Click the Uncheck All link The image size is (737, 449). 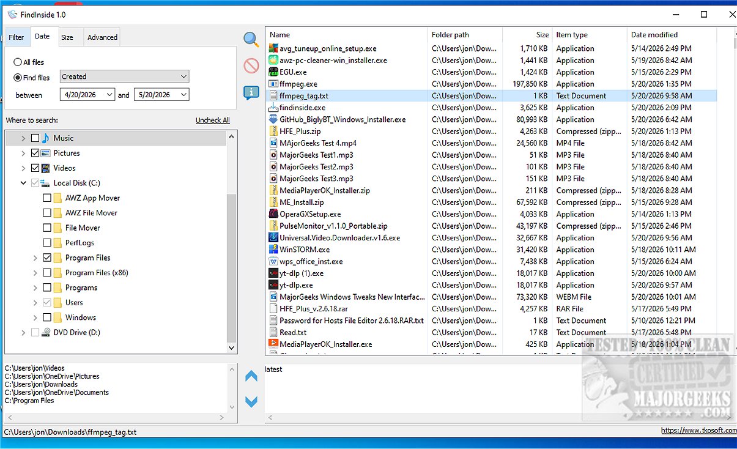213,121
